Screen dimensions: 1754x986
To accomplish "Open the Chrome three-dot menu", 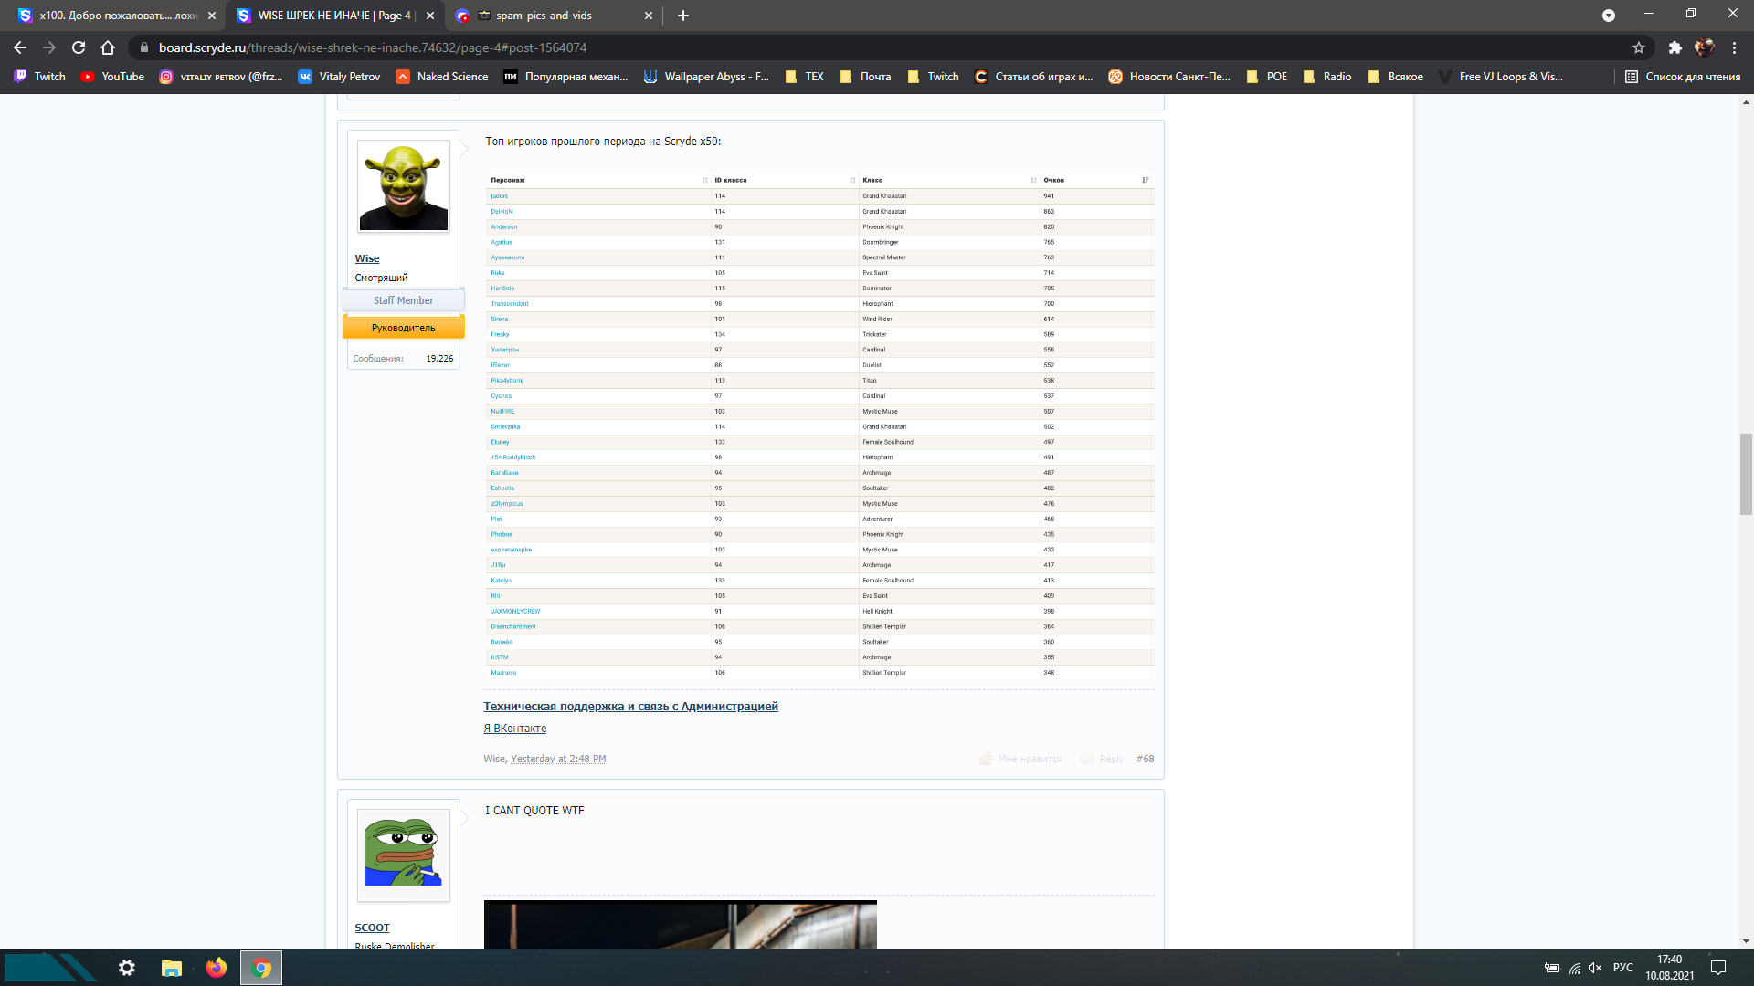I will pos(1734,47).
